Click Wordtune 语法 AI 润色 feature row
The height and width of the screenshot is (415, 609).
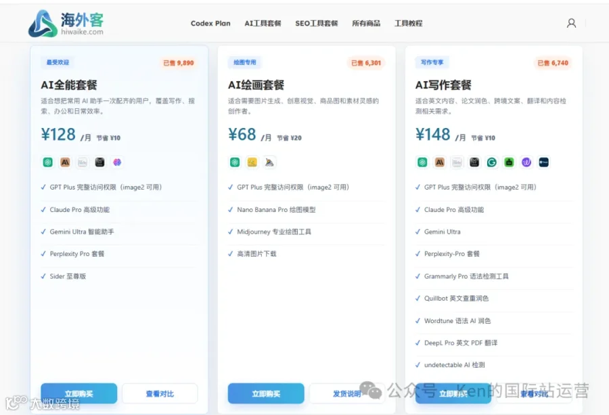(x=457, y=321)
